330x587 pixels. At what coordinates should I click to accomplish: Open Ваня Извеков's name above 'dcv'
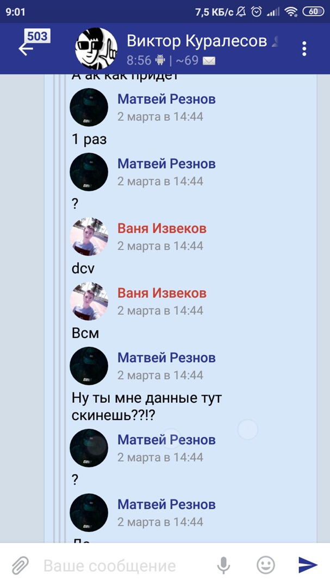pos(162,228)
